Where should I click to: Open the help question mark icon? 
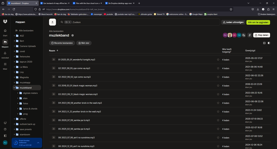click(x=5, y=129)
